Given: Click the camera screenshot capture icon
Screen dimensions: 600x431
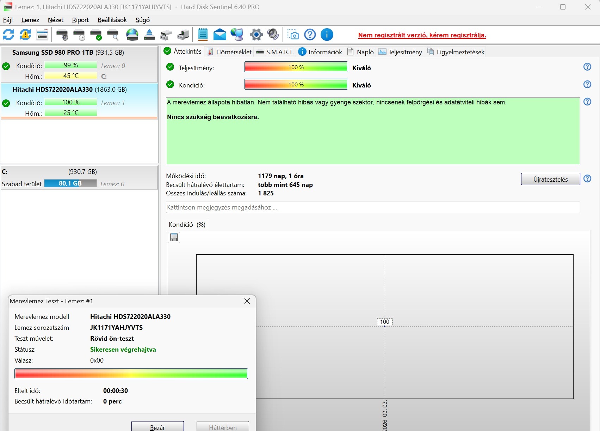Looking at the screenshot, I should 293,35.
